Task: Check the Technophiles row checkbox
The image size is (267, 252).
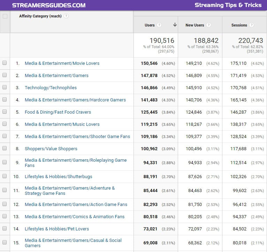Action: [x=5, y=87]
